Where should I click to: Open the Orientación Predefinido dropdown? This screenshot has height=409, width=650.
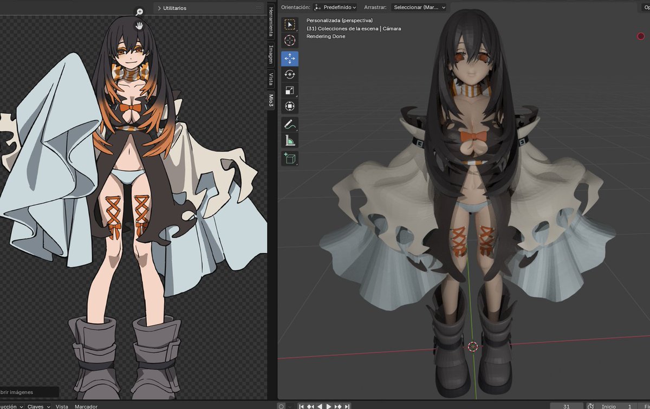click(x=336, y=8)
